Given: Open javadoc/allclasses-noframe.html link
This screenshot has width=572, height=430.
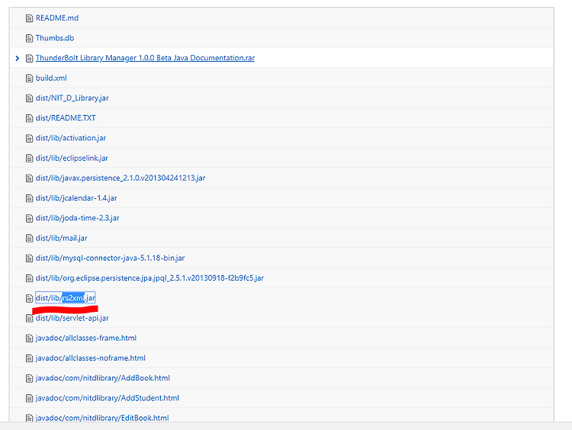Looking at the screenshot, I should pos(91,358).
